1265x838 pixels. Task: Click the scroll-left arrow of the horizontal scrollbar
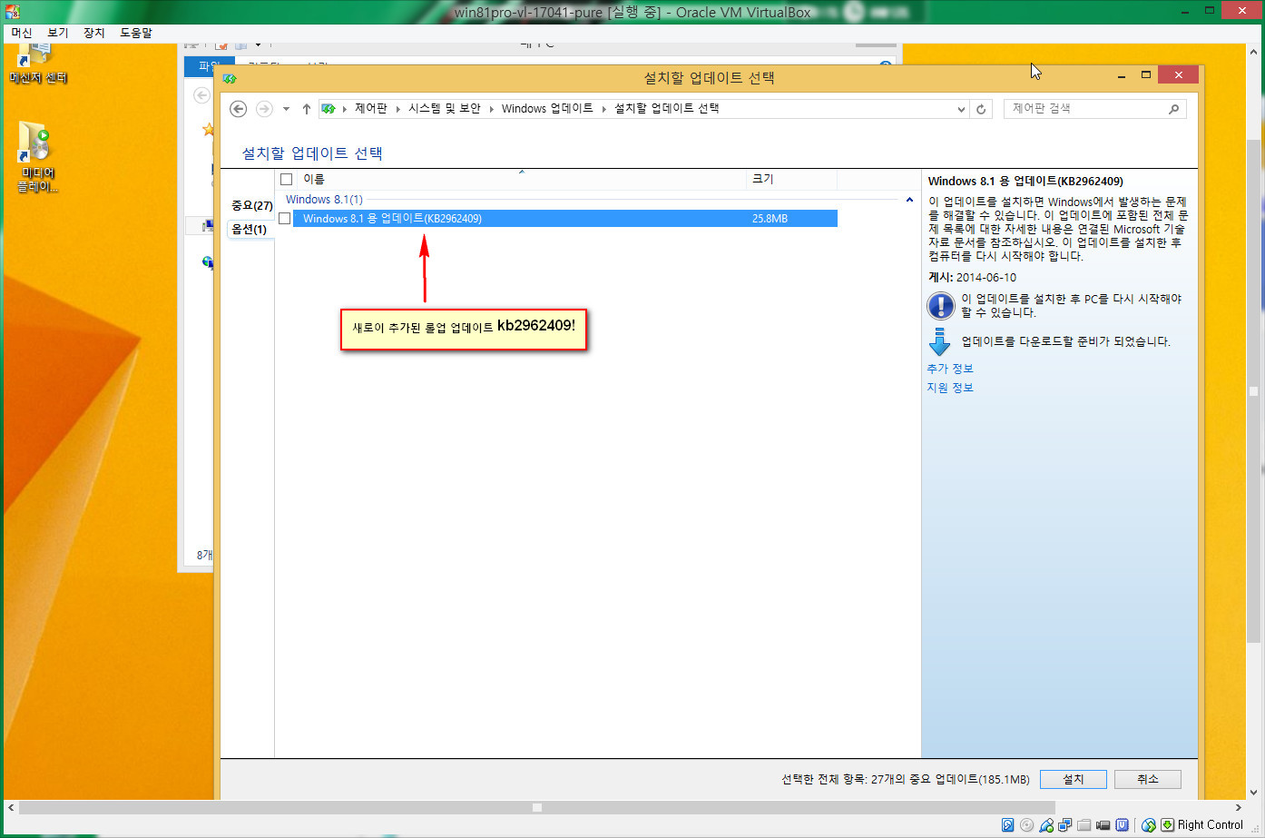point(11,807)
